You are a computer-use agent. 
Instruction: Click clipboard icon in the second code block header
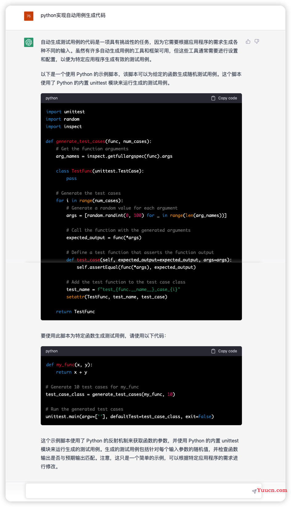[213, 351]
